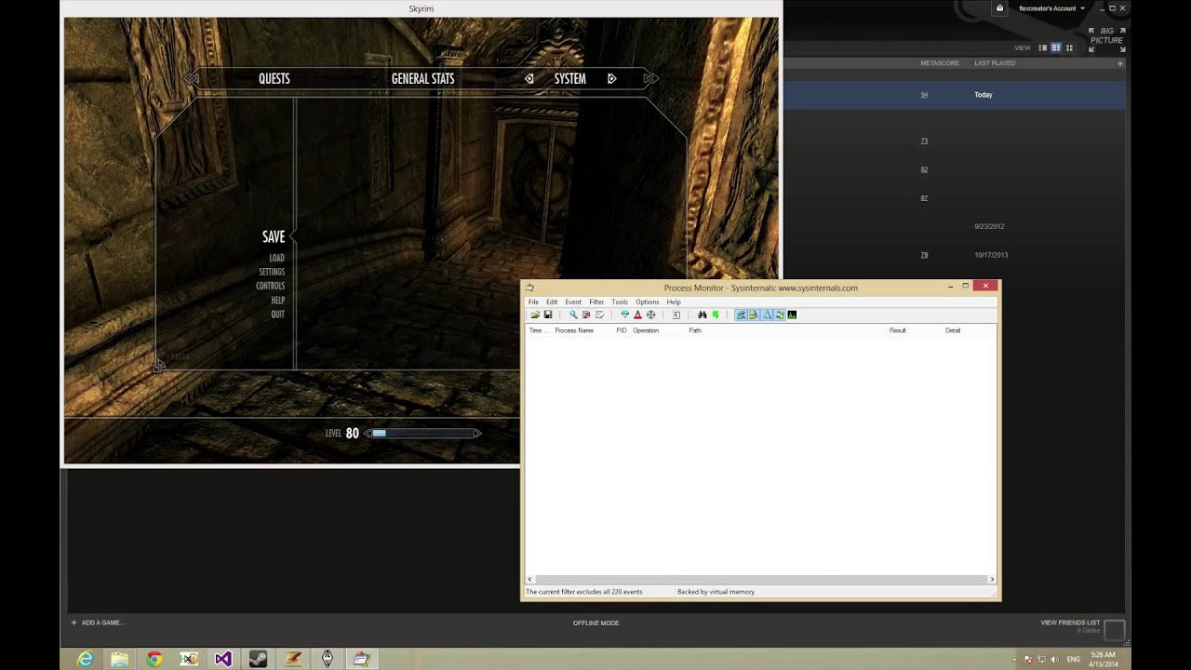The height and width of the screenshot is (670, 1191).
Task: Click the right arrow beside SYSTEM
Action: (611, 79)
